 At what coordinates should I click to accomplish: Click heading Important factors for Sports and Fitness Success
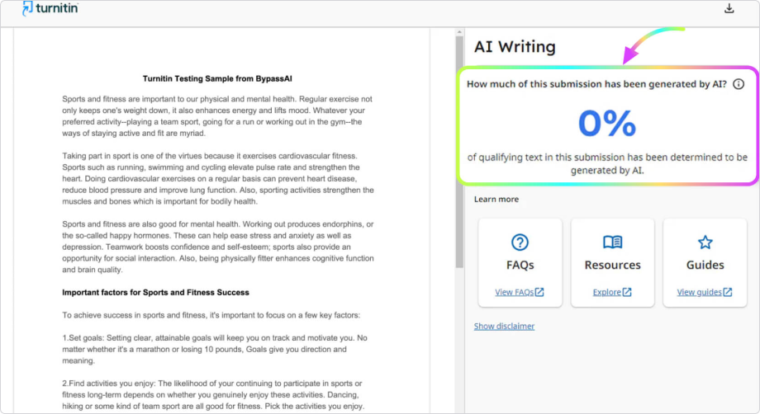coord(155,293)
